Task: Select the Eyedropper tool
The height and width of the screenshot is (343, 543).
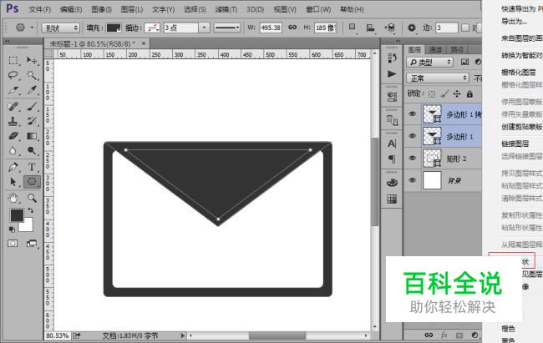Action: tap(32, 90)
